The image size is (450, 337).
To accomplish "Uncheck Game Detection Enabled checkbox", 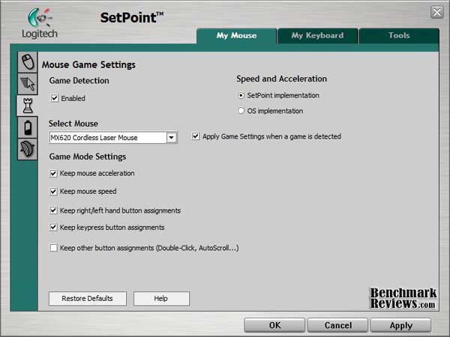I will click(x=54, y=98).
